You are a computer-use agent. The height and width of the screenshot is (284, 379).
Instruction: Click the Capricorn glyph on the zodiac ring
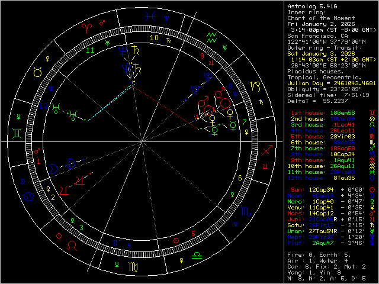tap(255, 86)
